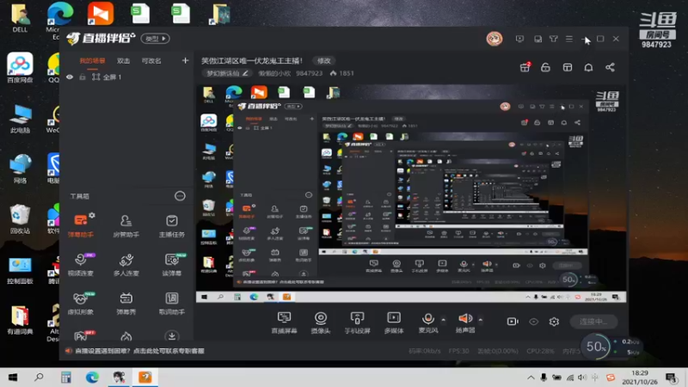Expand the speaker options arrow

[481, 320]
